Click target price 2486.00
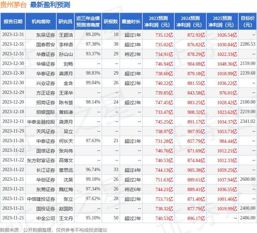 coord(248,218)
